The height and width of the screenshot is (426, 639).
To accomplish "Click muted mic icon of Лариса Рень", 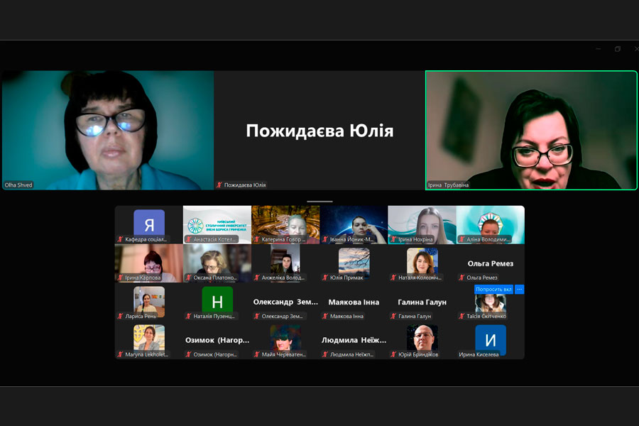I will (120, 316).
